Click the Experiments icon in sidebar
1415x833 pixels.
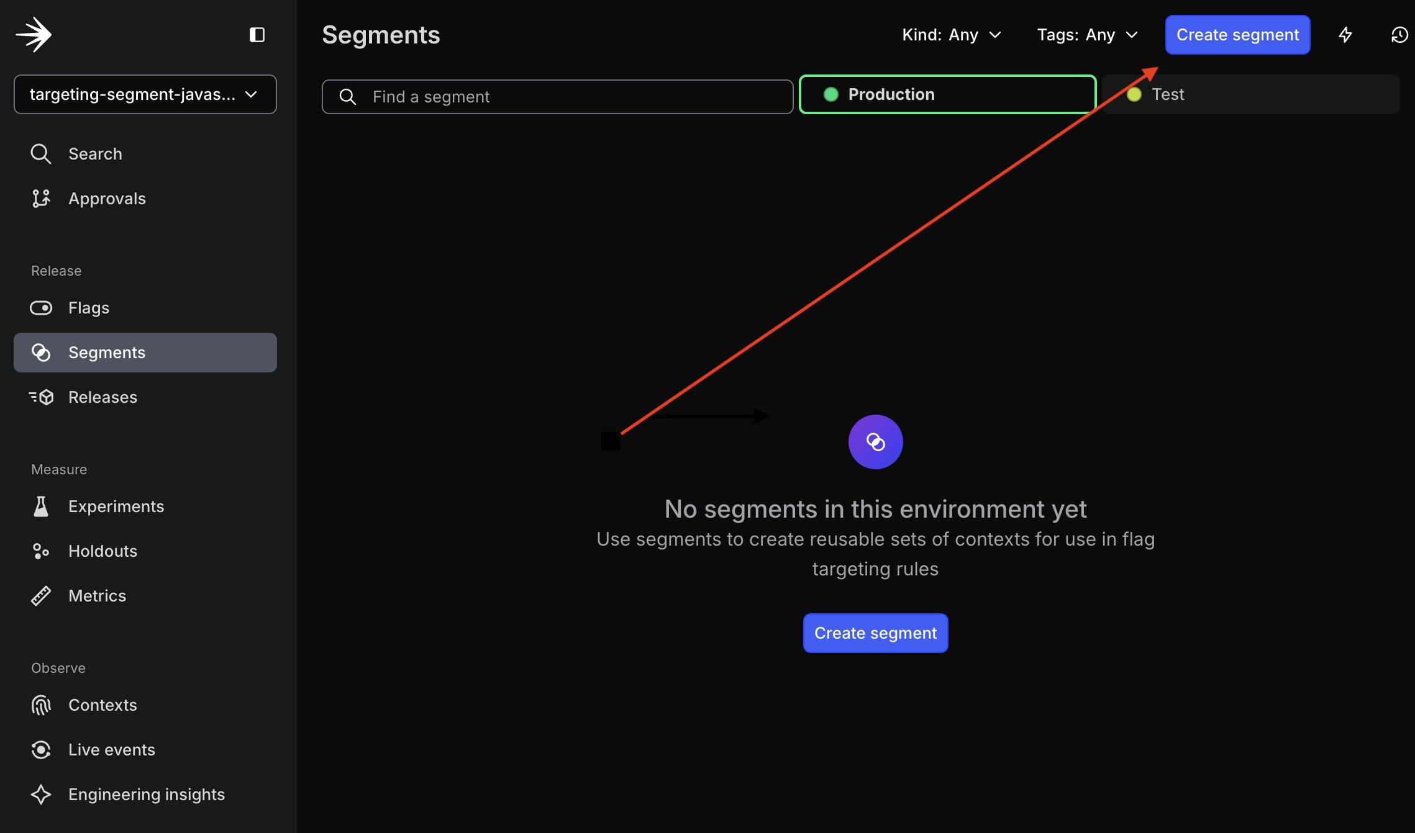tap(40, 506)
